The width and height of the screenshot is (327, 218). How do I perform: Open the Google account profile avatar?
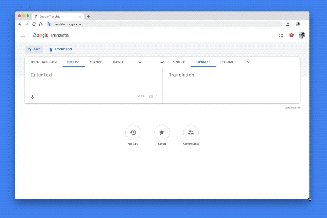click(302, 35)
